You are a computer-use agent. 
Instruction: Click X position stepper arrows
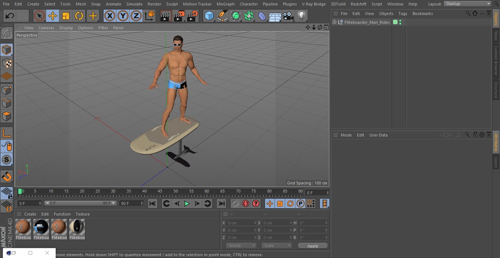(255, 223)
